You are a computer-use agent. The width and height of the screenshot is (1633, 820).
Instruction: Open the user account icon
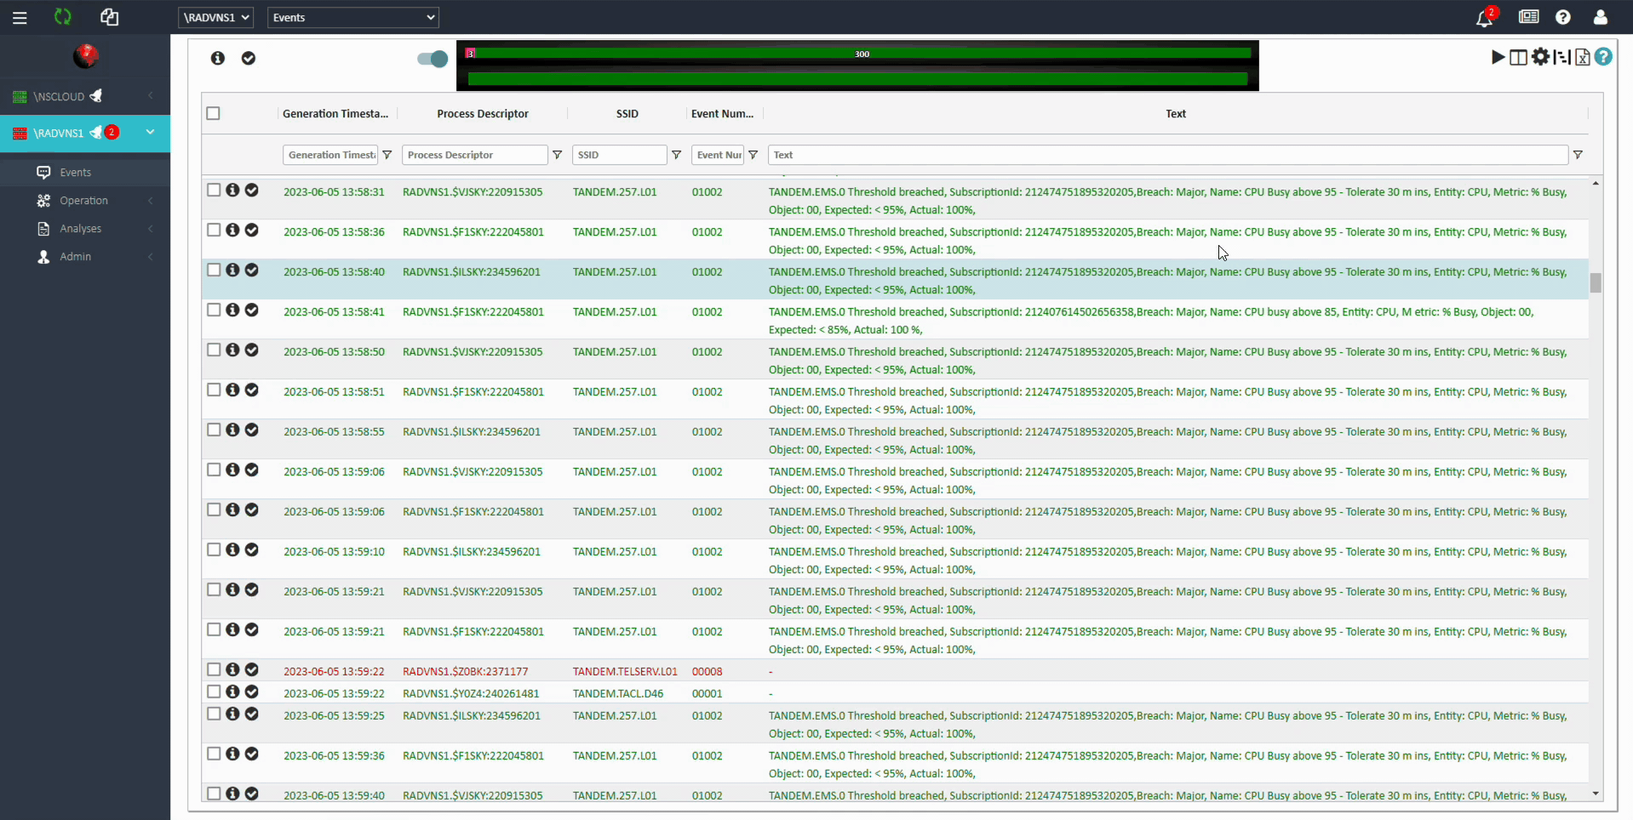point(1601,17)
